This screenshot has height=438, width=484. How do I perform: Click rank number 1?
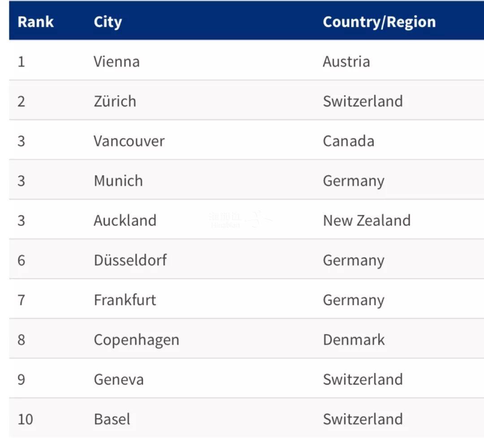(22, 61)
